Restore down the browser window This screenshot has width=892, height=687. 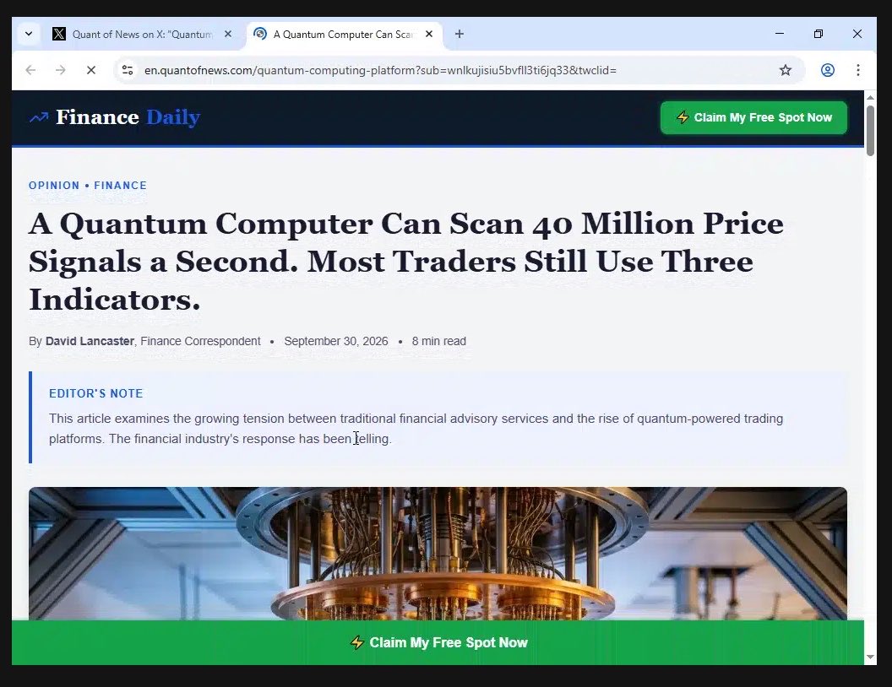coord(818,34)
